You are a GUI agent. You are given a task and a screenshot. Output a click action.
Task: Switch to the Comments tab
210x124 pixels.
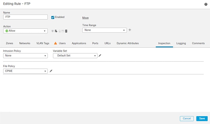tap(198, 43)
